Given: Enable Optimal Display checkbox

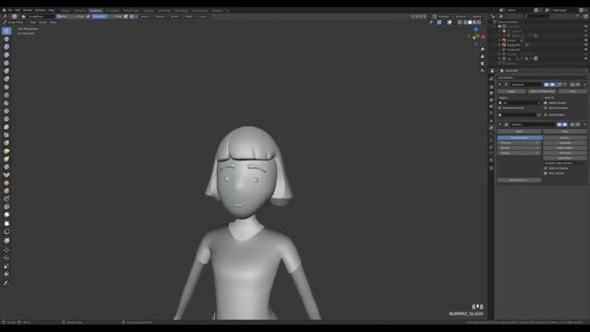Looking at the screenshot, I should click(546, 168).
